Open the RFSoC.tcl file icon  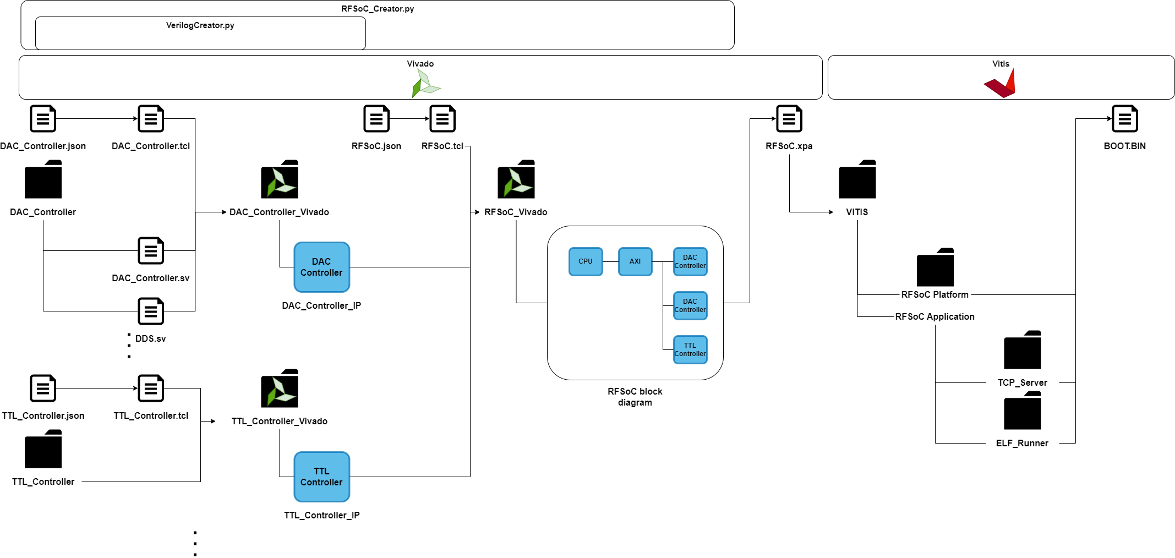click(x=442, y=119)
